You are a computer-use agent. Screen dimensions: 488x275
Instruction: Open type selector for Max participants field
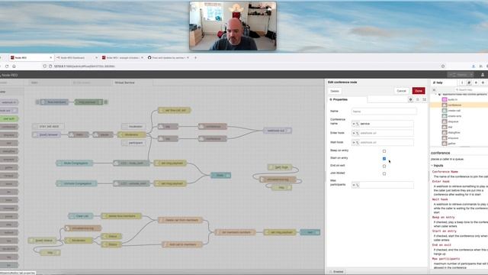355,185
